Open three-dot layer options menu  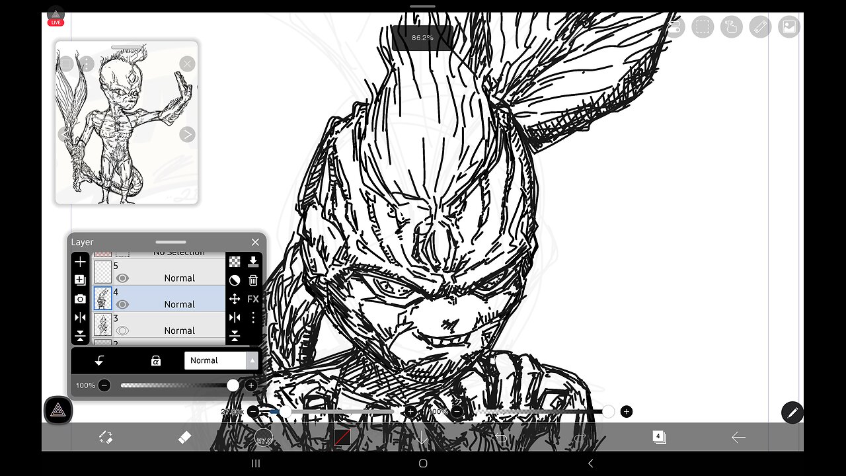[253, 317]
